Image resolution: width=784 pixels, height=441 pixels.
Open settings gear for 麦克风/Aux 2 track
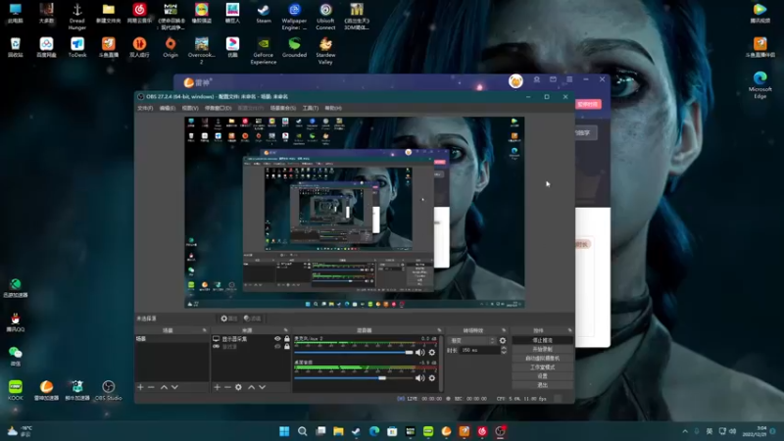pos(432,353)
